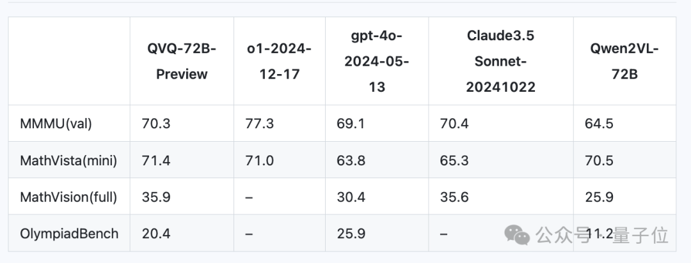This screenshot has height=263, width=691.
Task: Click the MathVision(full) row label
Action: [x=68, y=197]
